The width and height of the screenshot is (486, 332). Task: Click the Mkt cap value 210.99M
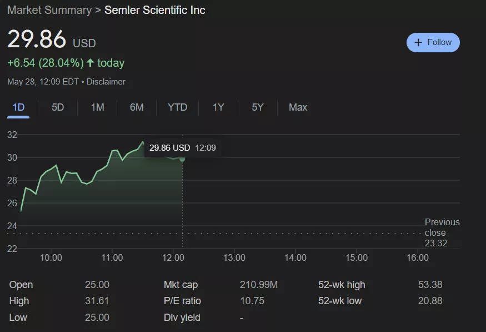point(259,285)
